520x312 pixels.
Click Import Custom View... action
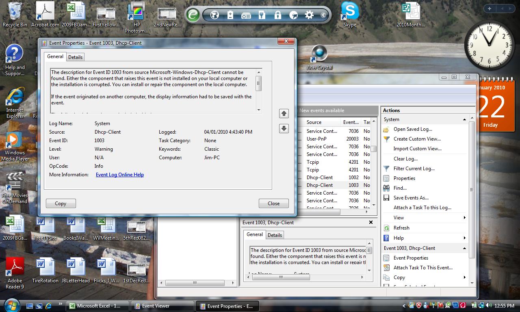point(417,149)
